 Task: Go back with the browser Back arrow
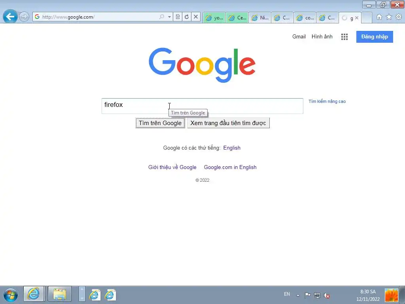point(10,17)
